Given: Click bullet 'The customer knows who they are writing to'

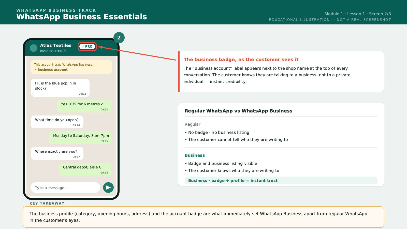Looking at the screenshot, I should pyautogui.click(x=232, y=170).
